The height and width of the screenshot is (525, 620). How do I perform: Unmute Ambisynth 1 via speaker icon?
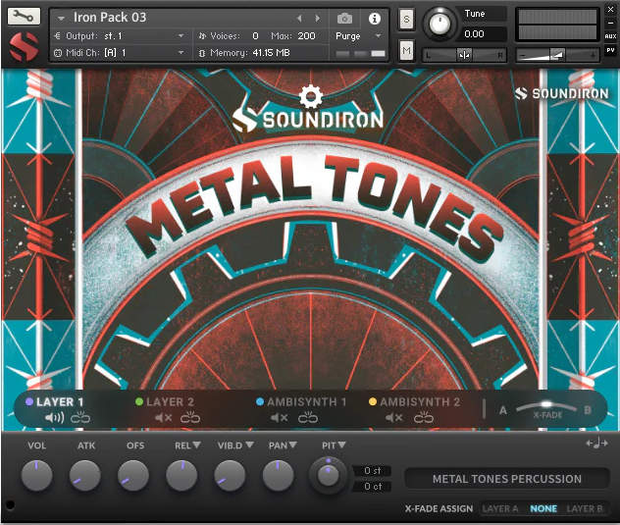pyautogui.click(x=280, y=417)
